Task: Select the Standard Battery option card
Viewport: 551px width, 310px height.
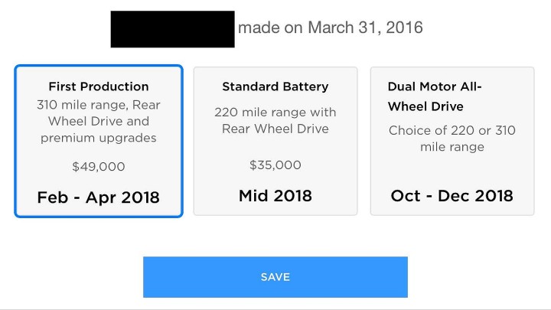Action: coord(275,141)
